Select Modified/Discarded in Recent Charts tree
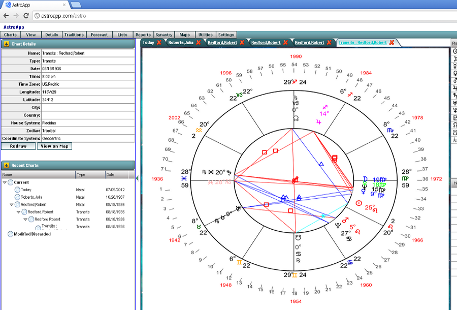Image resolution: width=457 pixels, height=310 pixels. click(x=28, y=234)
